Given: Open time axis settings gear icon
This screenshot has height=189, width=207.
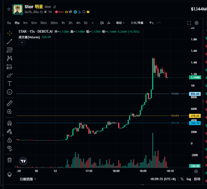Looking at the screenshot, I should pos(196,171).
